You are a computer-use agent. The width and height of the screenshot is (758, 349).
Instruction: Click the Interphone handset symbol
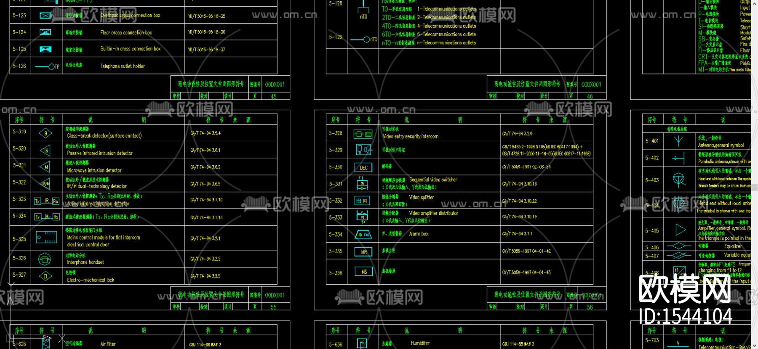pyautogui.click(x=45, y=259)
